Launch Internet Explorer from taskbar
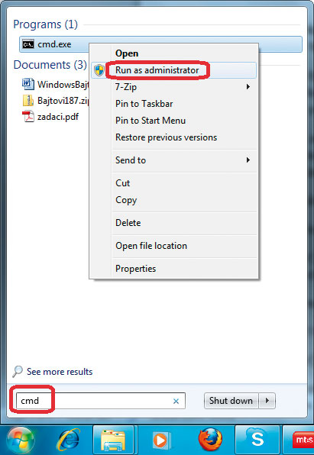The image size is (314, 455). pos(68,440)
